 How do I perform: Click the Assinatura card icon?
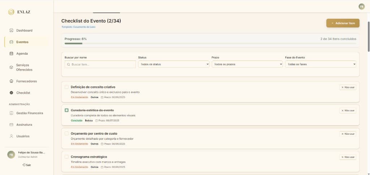pyautogui.click(x=11, y=125)
